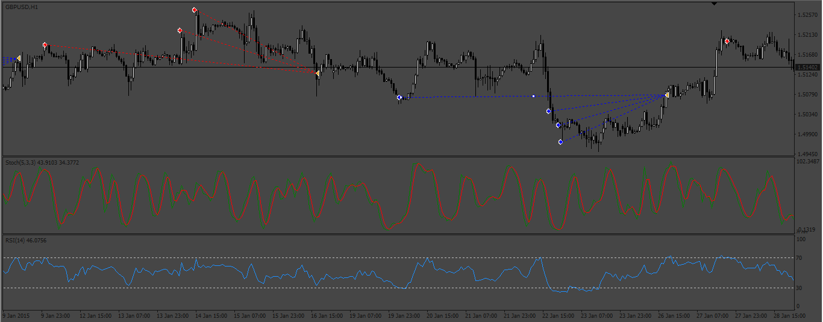Click the 1.52570 price scale label
Image resolution: width=823 pixels, height=322 pixels.
point(807,14)
